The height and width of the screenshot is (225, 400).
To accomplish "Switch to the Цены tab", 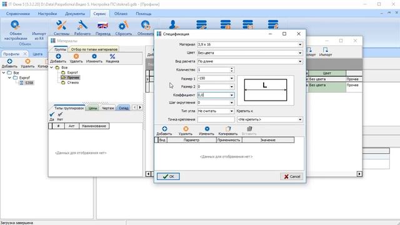I will click(x=93, y=108).
